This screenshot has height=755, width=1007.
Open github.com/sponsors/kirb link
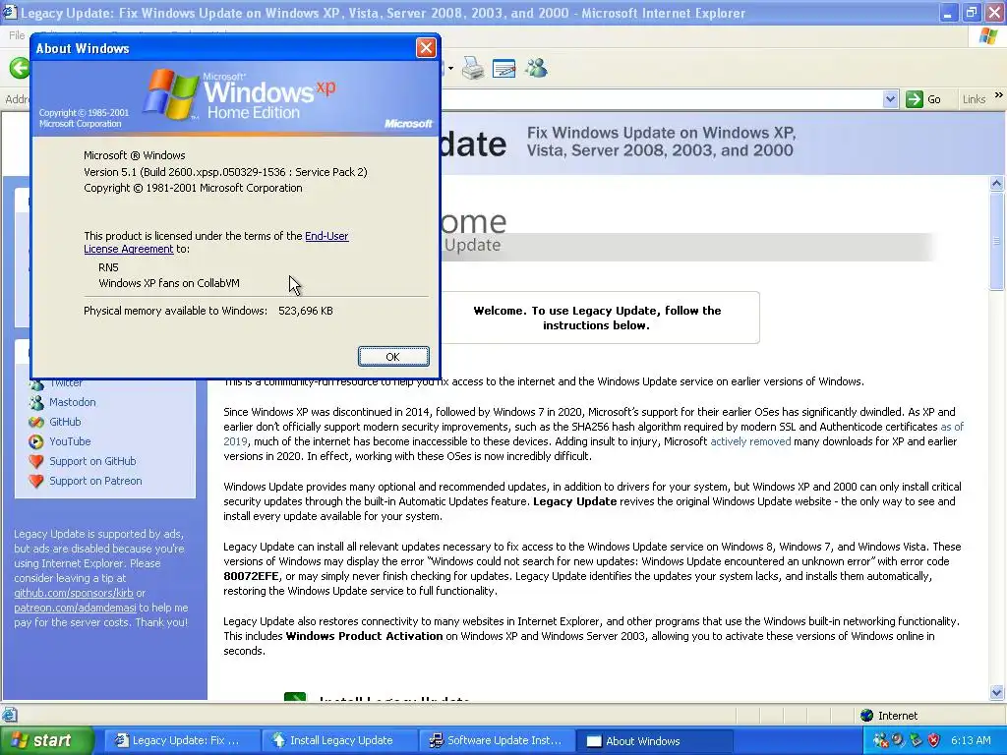click(x=73, y=593)
